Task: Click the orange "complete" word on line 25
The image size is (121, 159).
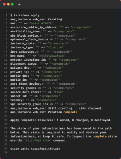Action: coord(70,112)
